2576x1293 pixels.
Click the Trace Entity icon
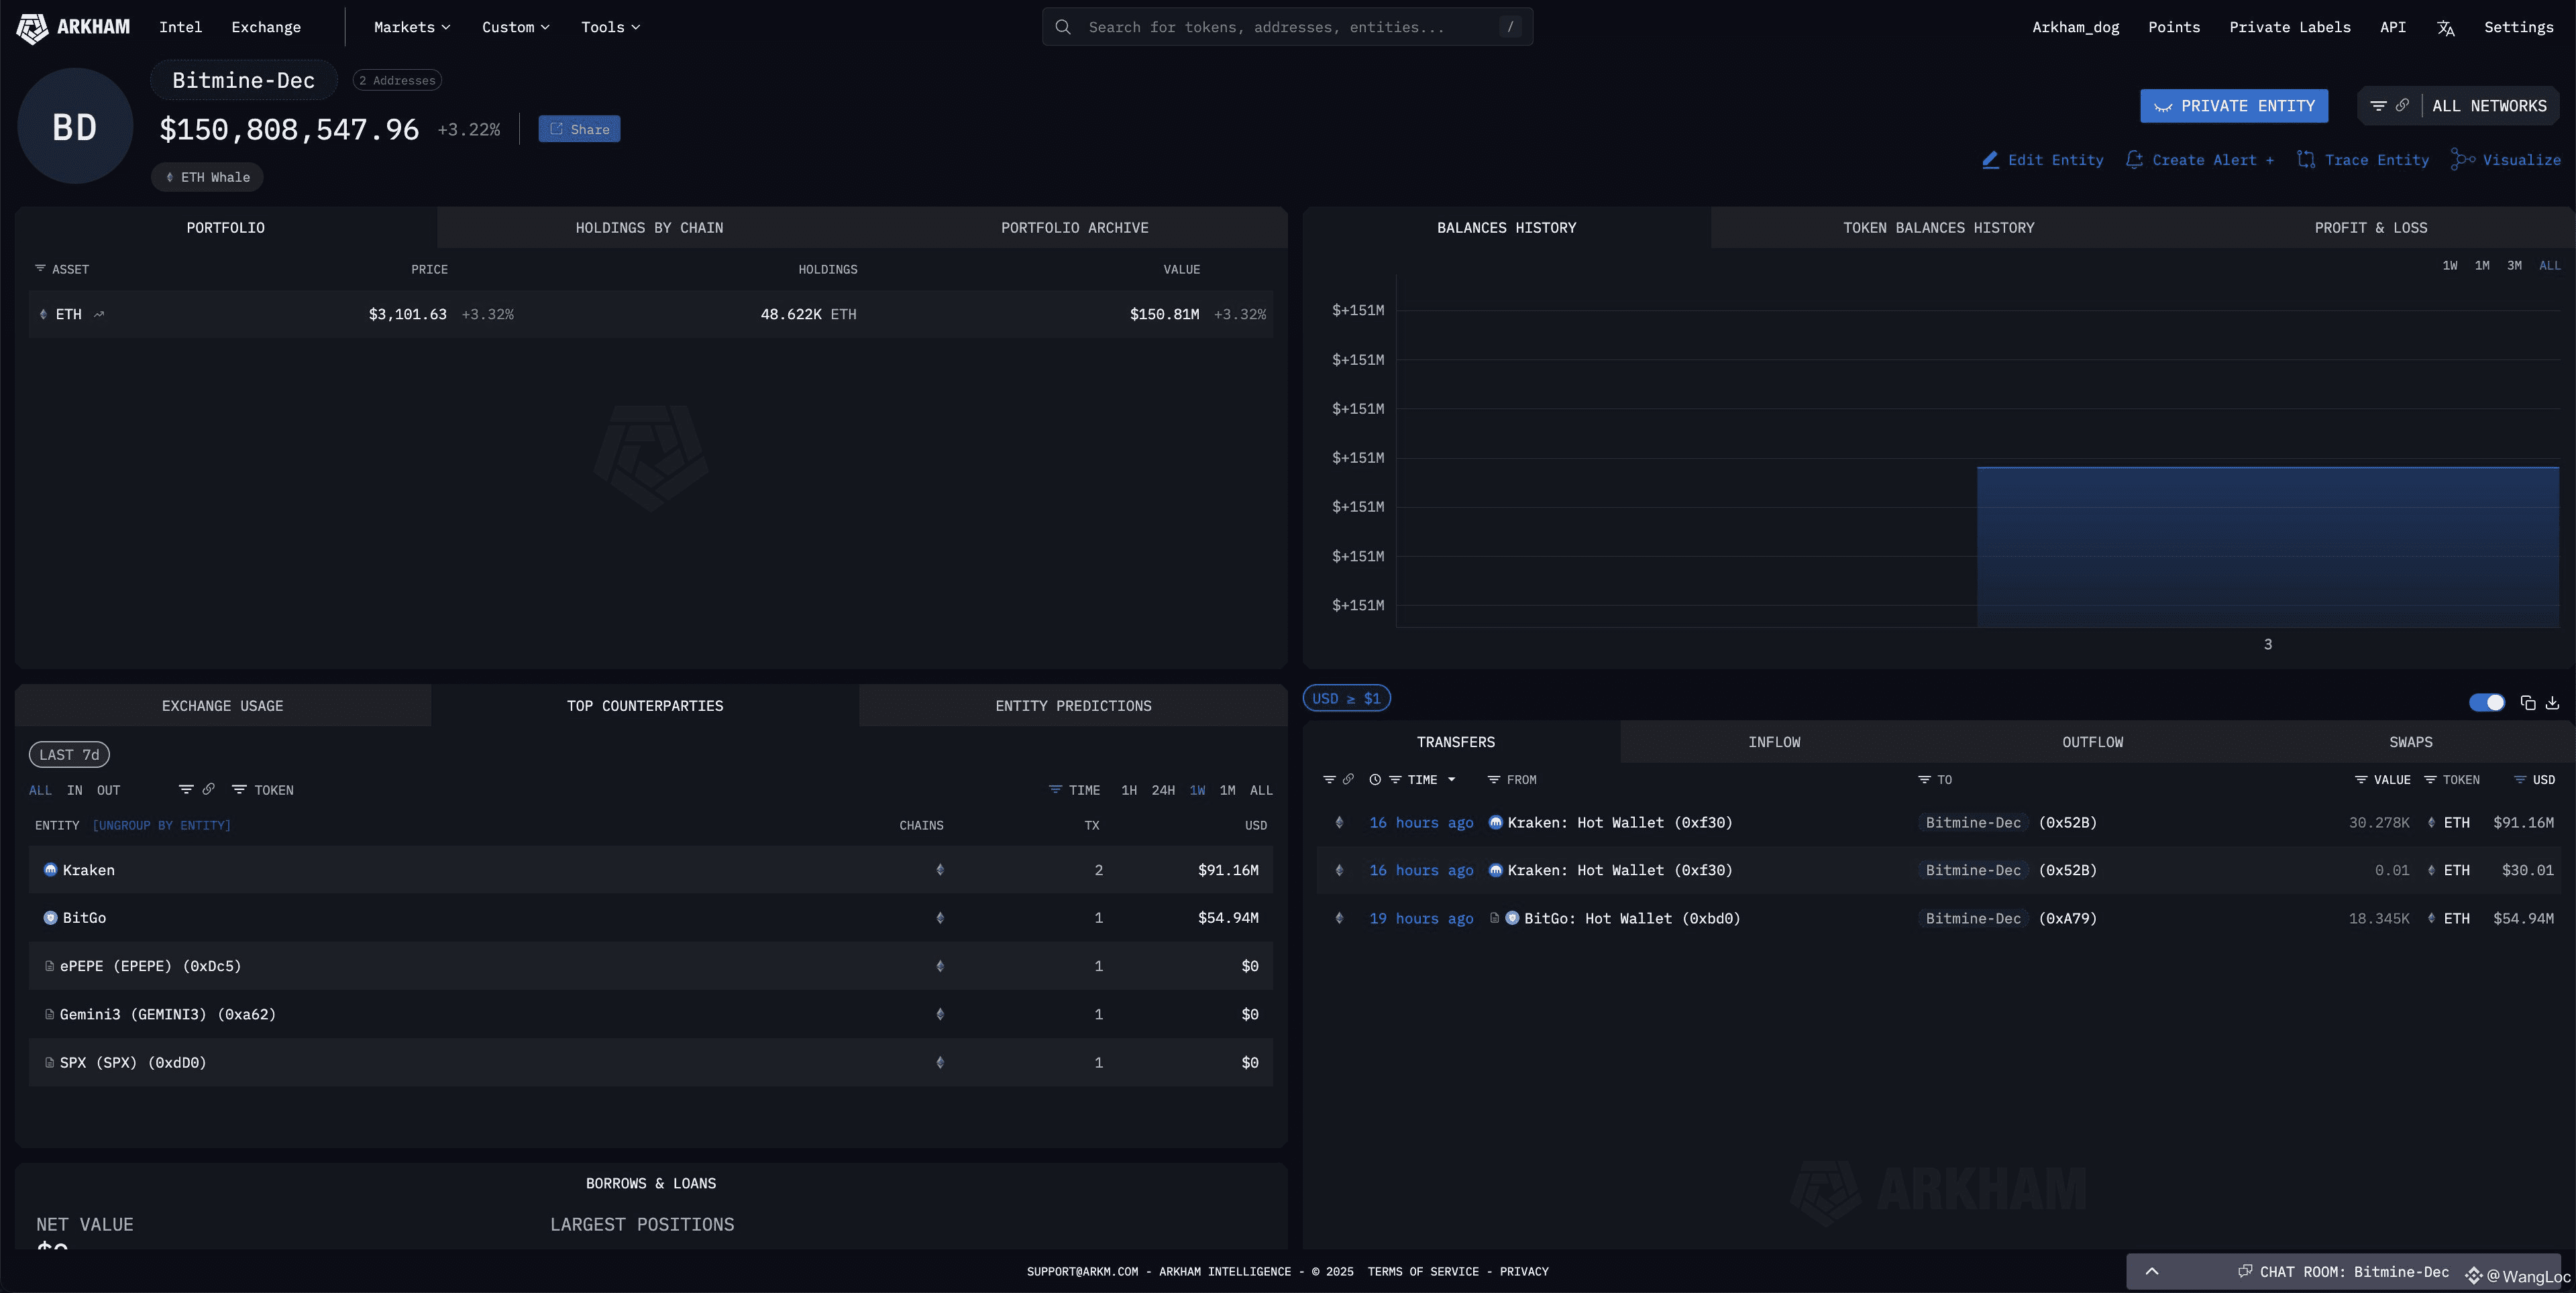(2306, 160)
